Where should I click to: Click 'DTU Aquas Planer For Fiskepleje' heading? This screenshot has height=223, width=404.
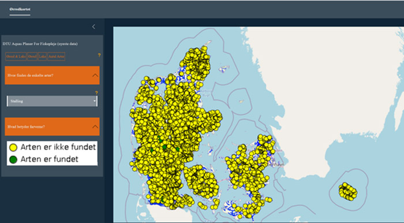(x=40, y=44)
